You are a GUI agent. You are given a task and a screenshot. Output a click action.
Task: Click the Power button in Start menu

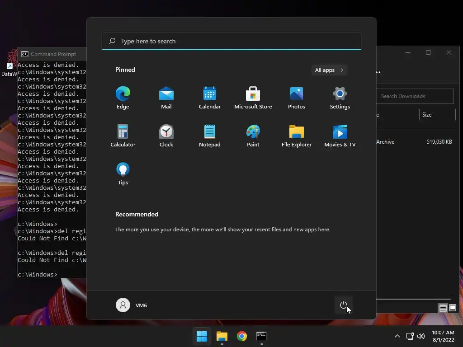pyautogui.click(x=344, y=305)
